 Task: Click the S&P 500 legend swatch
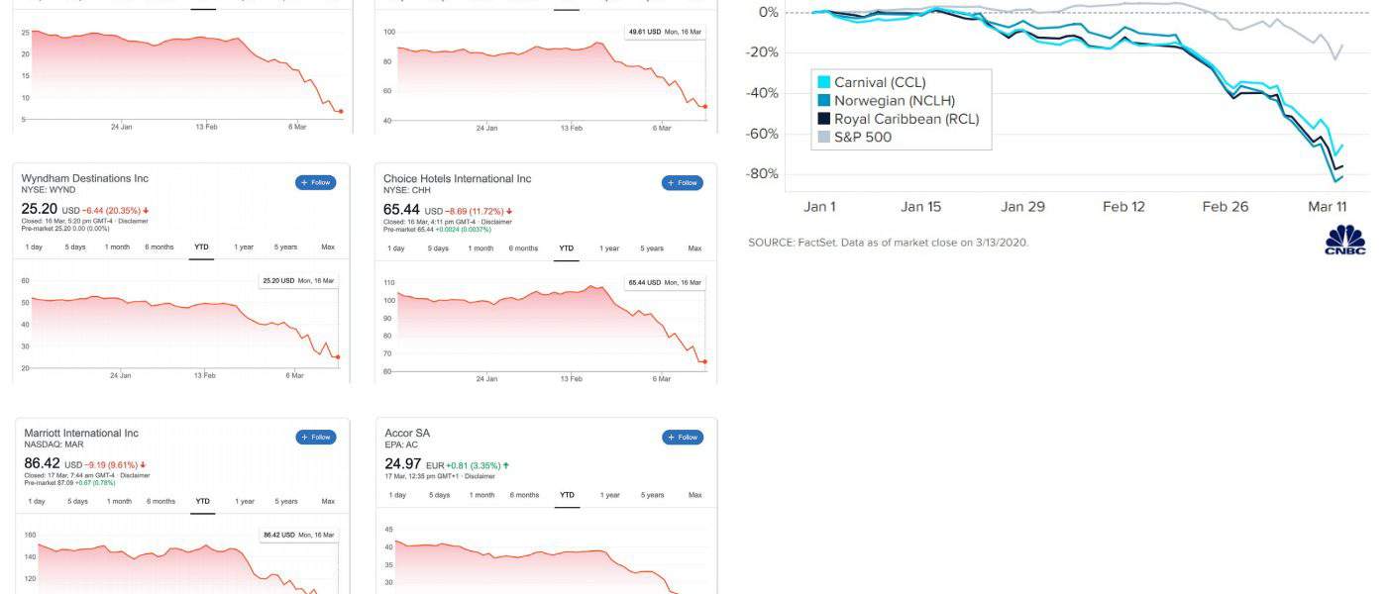pyautogui.click(x=823, y=138)
